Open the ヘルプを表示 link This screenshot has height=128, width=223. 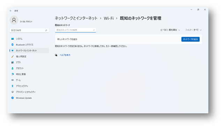[x=65, y=55]
